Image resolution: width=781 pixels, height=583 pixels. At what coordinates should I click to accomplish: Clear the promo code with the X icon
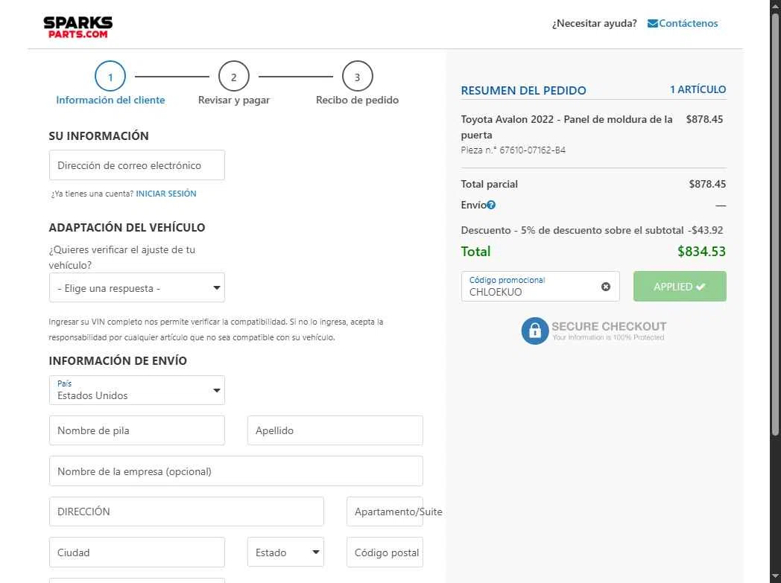point(606,287)
